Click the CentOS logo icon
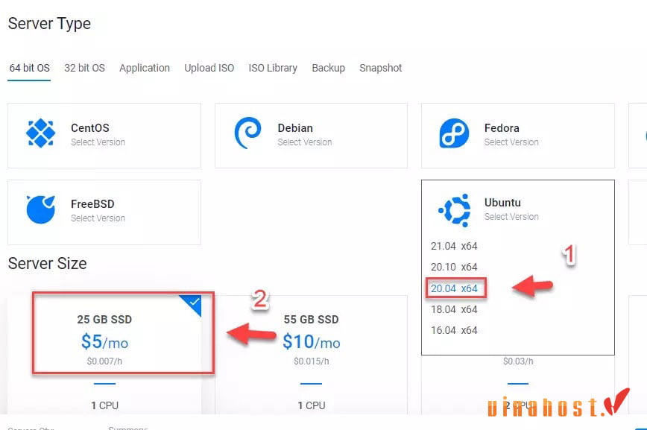Screen dimensions: 647x430 40,133
